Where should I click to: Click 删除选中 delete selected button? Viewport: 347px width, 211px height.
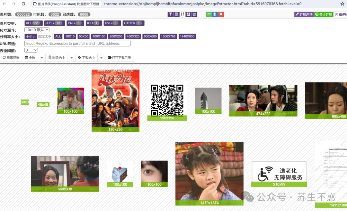click(57, 58)
